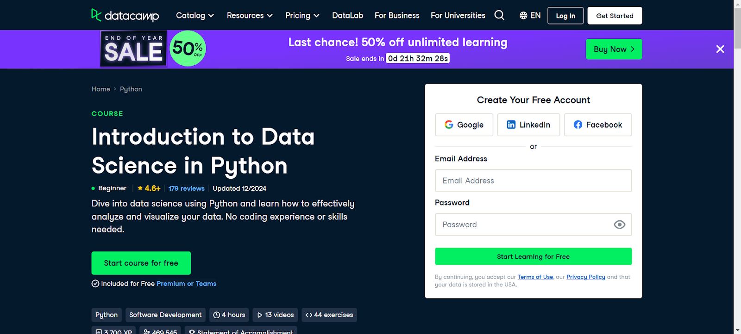Viewport: 741px width, 334px height.
Task: Click the Introduction to Data Science heading
Action: click(203, 151)
